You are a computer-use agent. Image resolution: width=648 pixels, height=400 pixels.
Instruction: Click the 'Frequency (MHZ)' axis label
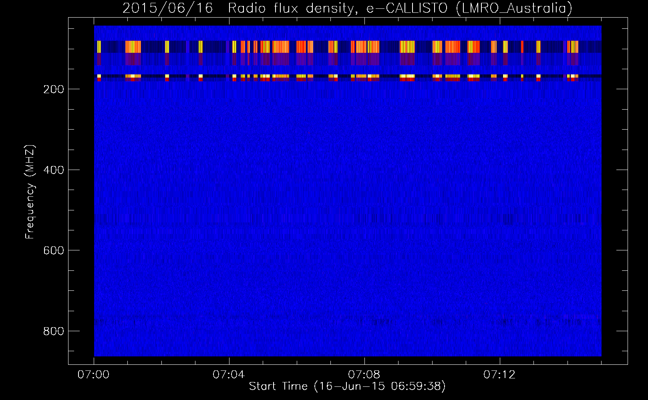(30, 192)
